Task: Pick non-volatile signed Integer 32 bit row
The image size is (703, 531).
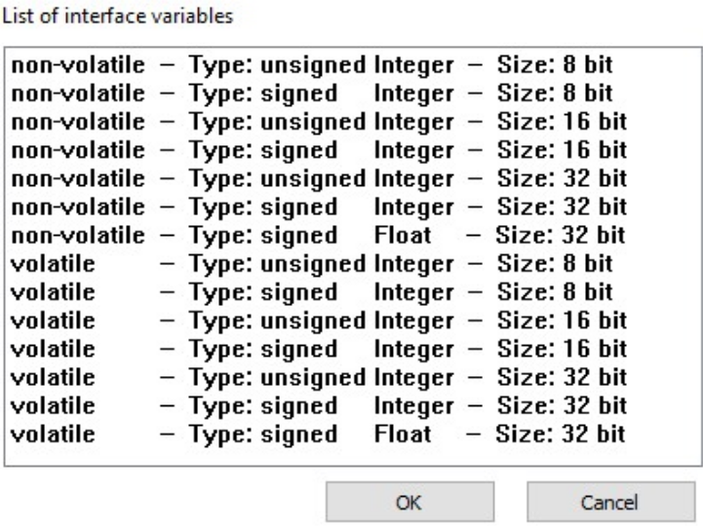Action: click(318, 208)
